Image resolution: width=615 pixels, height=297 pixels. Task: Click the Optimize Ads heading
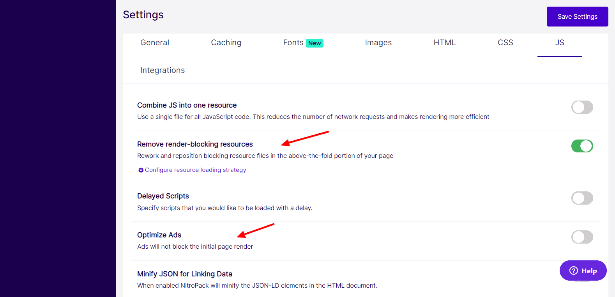click(x=159, y=235)
